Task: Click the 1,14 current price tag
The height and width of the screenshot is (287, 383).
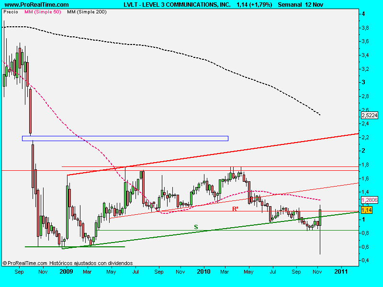Action: [366, 210]
